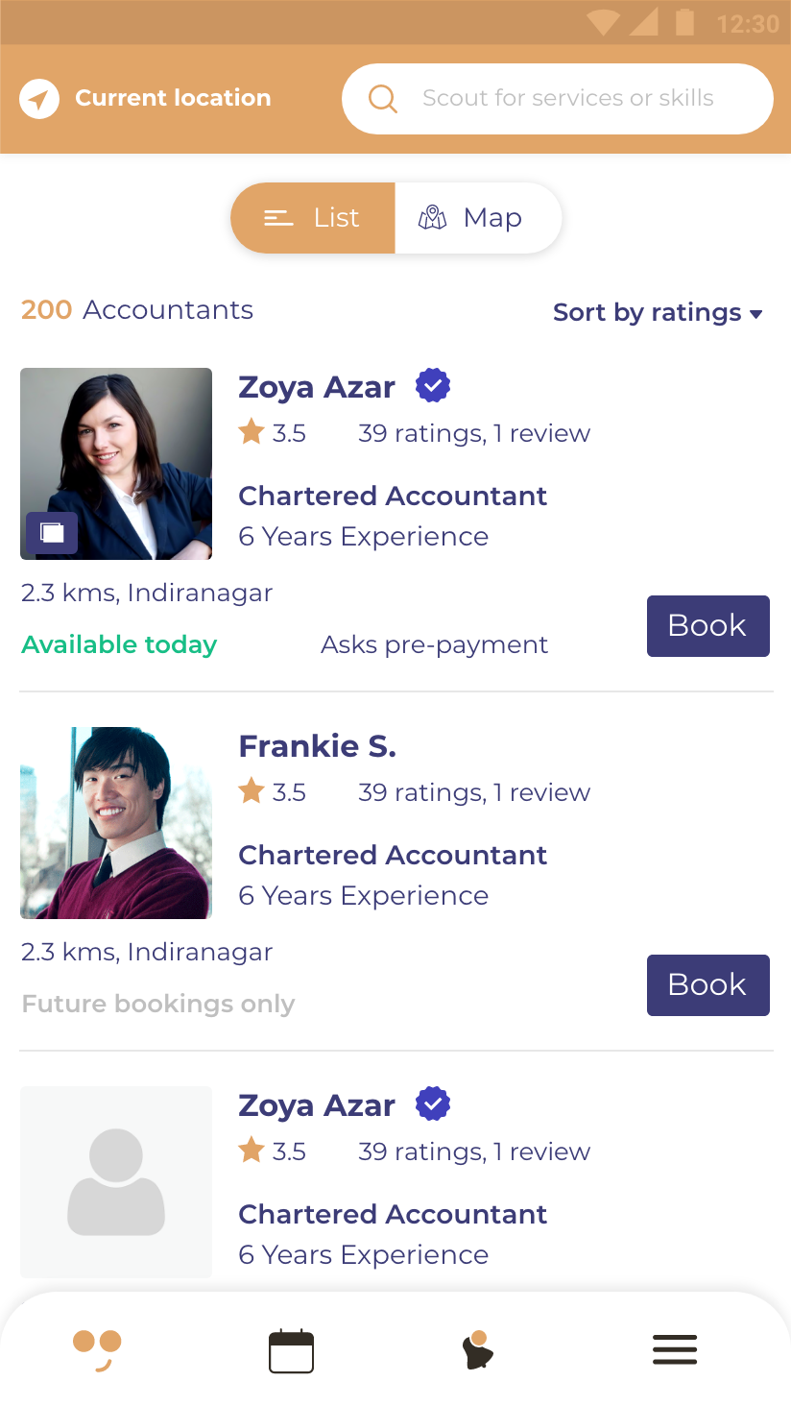The image size is (791, 1406).
Task: Open Frankie S. name link
Action: coord(317,746)
